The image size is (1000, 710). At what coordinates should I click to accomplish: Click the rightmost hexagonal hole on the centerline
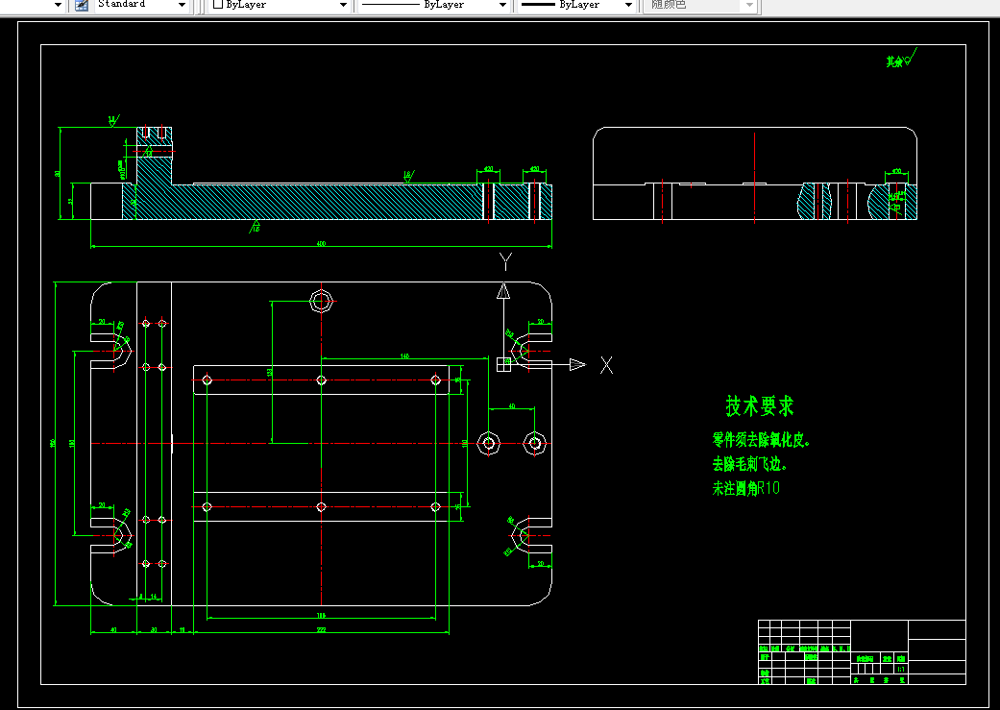click(x=534, y=443)
